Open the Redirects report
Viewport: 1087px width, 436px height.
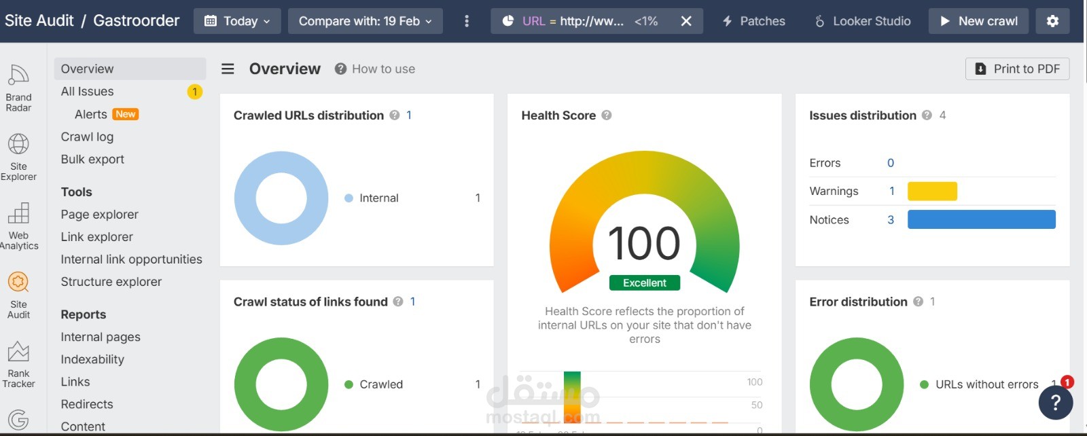point(87,404)
